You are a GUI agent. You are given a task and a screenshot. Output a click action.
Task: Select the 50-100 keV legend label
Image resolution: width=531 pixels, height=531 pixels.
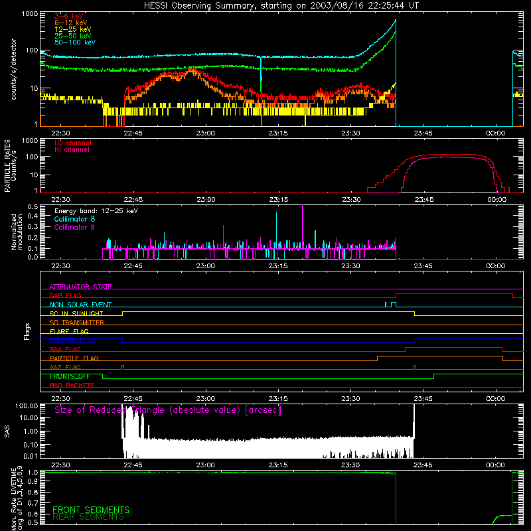coord(75,42)
